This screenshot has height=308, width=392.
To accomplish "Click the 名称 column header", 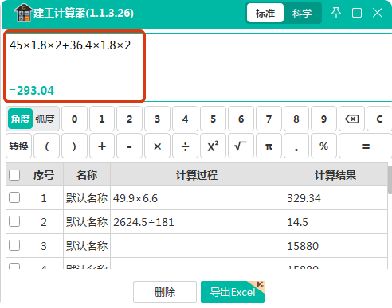I will click(87, 175).
